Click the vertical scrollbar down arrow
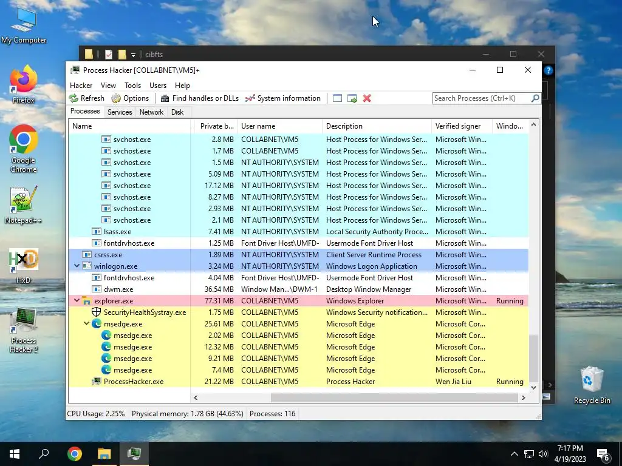Viewport: 622px width, 466px height. point(533,388)
